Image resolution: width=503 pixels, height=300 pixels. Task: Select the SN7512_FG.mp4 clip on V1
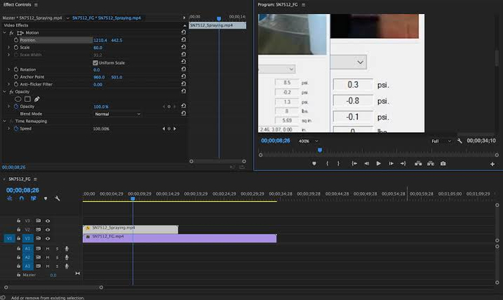[180, 238]
